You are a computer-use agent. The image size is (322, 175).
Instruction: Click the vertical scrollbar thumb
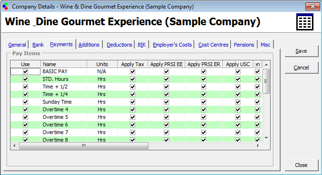[x=266, y=81]
